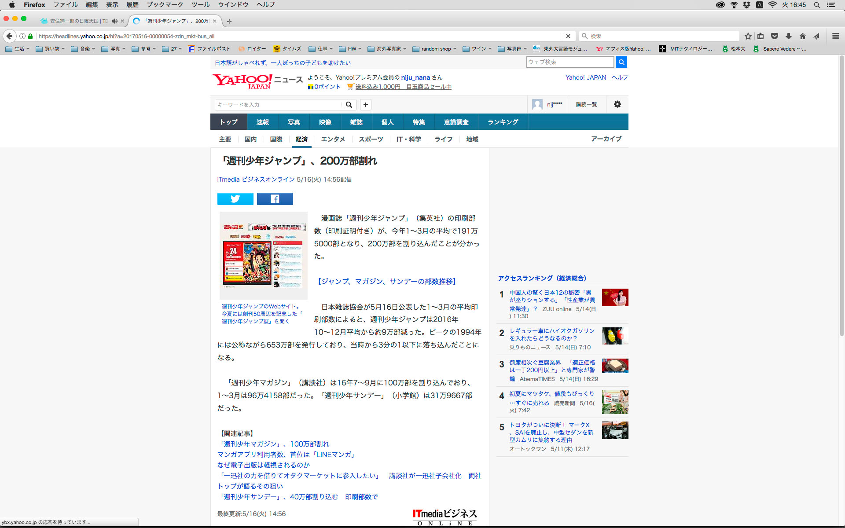Open the ジャンプ、マガジン、サンデーの部数推移 link
This screenshot has width=845, height=528.
386,282
